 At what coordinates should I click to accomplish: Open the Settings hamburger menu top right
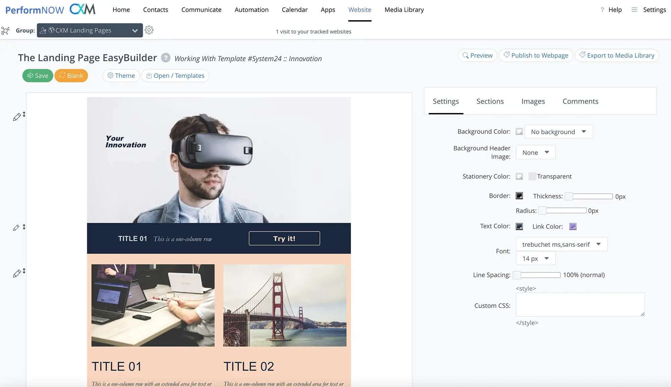[634, 9]
